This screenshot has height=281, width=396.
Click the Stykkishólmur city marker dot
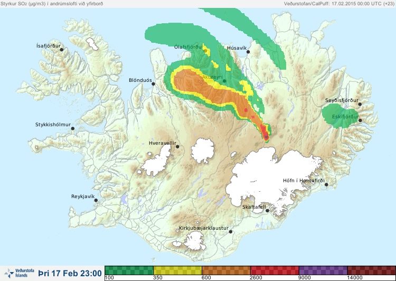coord(73,129)
